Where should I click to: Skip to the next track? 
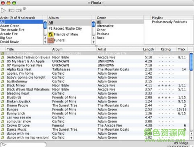tap(19, 10)
